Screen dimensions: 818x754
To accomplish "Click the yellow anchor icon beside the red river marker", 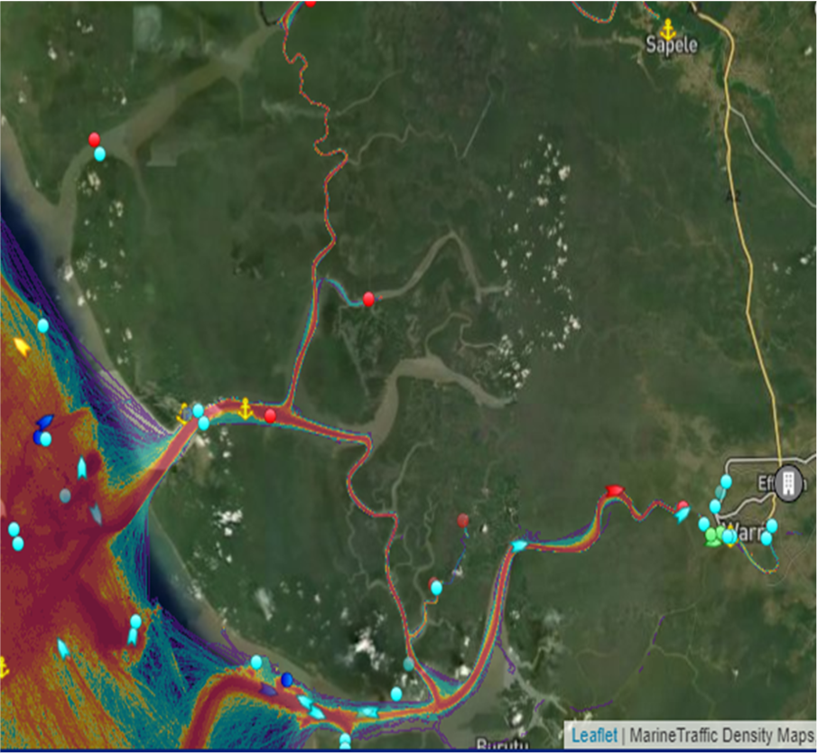I will tap(244, 408).
